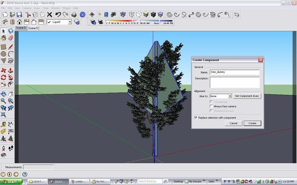The height and width of the screenshot is (185, 297).
Task: Select the Tape Measure tool
Action: pos(3,124)
